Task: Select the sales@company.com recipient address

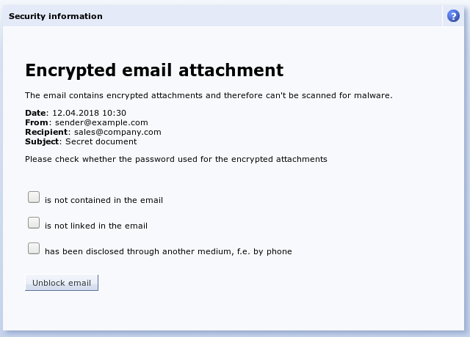Action: [117, 132]
